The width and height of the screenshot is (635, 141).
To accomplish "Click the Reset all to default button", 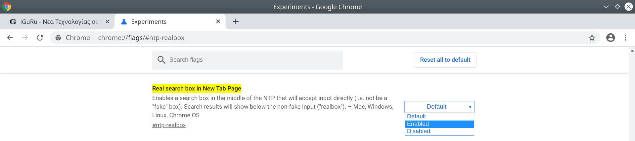I will (445, 60).
